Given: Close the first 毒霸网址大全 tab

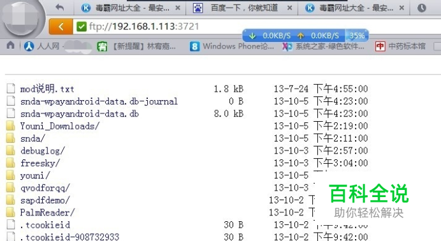Looking at the screenshot, I should coord(178,8).
